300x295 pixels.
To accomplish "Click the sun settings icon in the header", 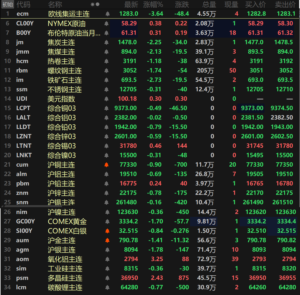I will pos(93,4).
